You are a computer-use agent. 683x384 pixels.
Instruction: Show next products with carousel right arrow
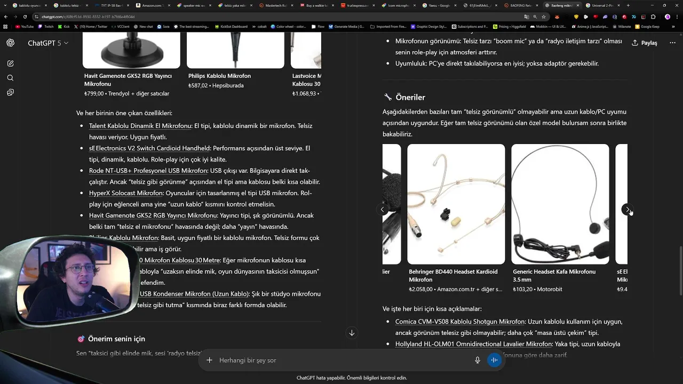[627, 210]
